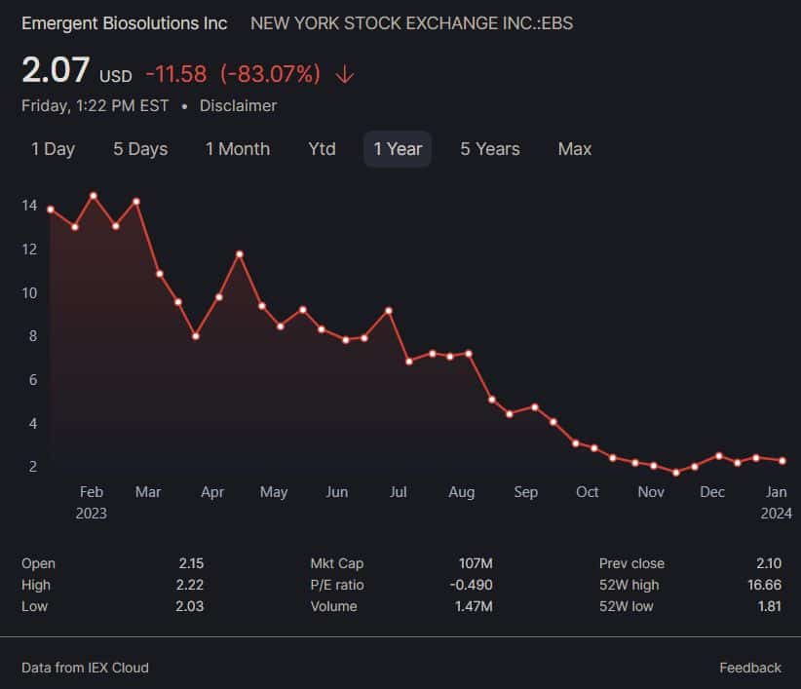
Task: Select the 1 Day range tab
Action: [x=54, y=149]
